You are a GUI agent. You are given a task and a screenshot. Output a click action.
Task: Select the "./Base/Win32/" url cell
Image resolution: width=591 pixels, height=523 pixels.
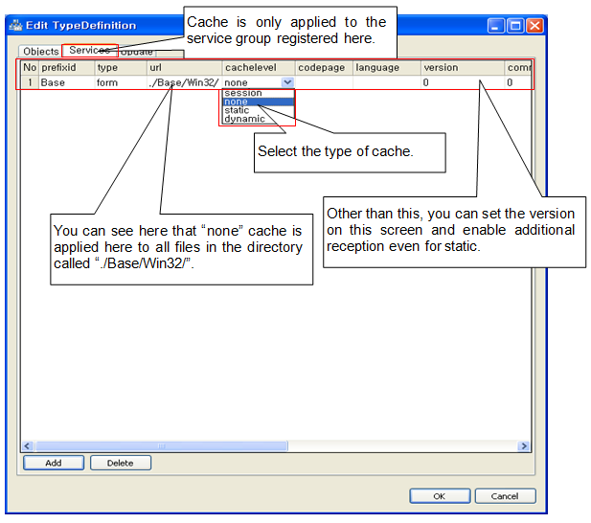point(182,83)
